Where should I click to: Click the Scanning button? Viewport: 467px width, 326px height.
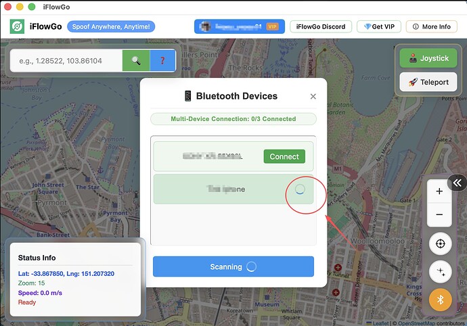[234, 266]
